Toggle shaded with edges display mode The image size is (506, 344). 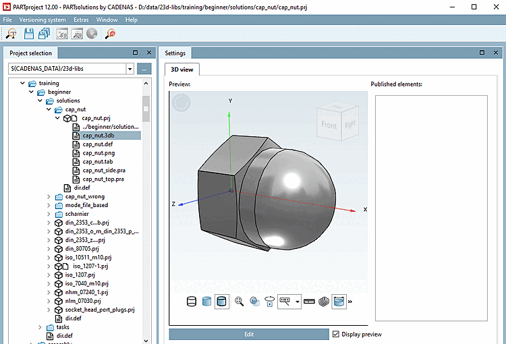coord(222,302)
